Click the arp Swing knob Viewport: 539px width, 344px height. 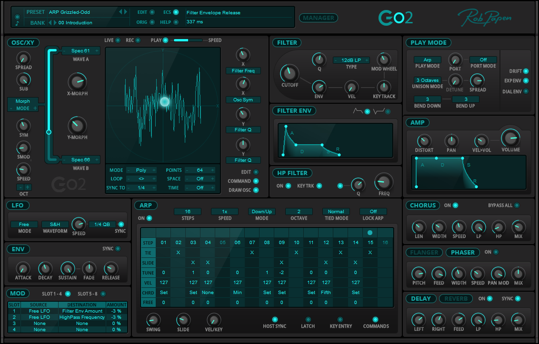click(153, 320)
